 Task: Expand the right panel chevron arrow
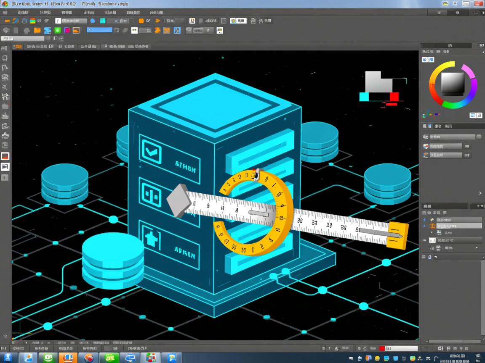click(x=480, y=193)
